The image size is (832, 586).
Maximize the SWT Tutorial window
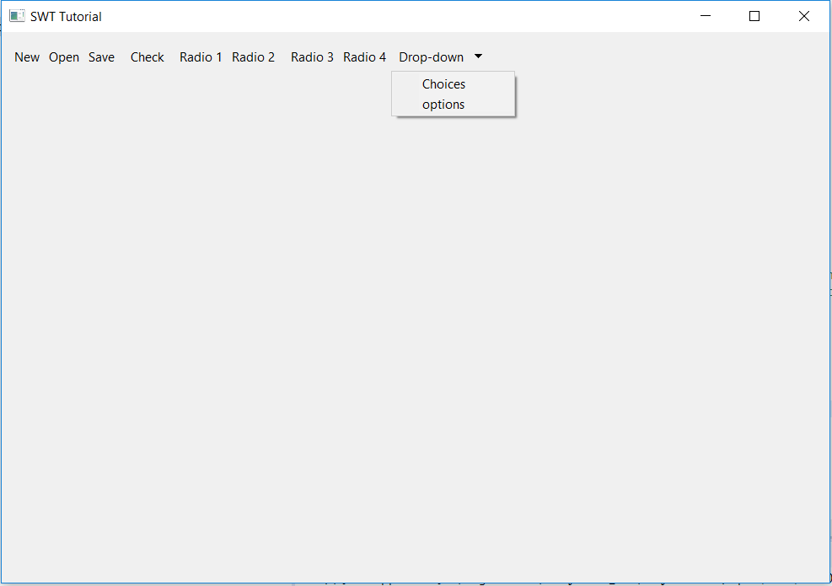754,15
